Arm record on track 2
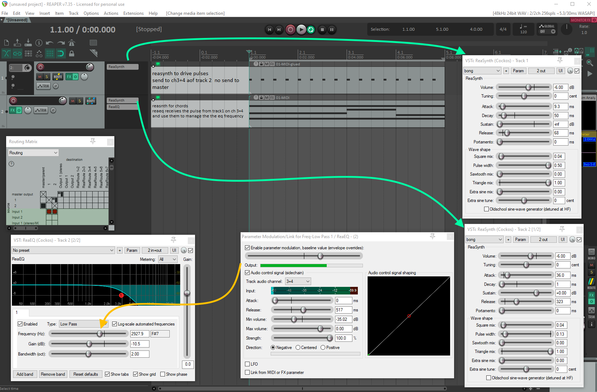 [x=13, y=101]
